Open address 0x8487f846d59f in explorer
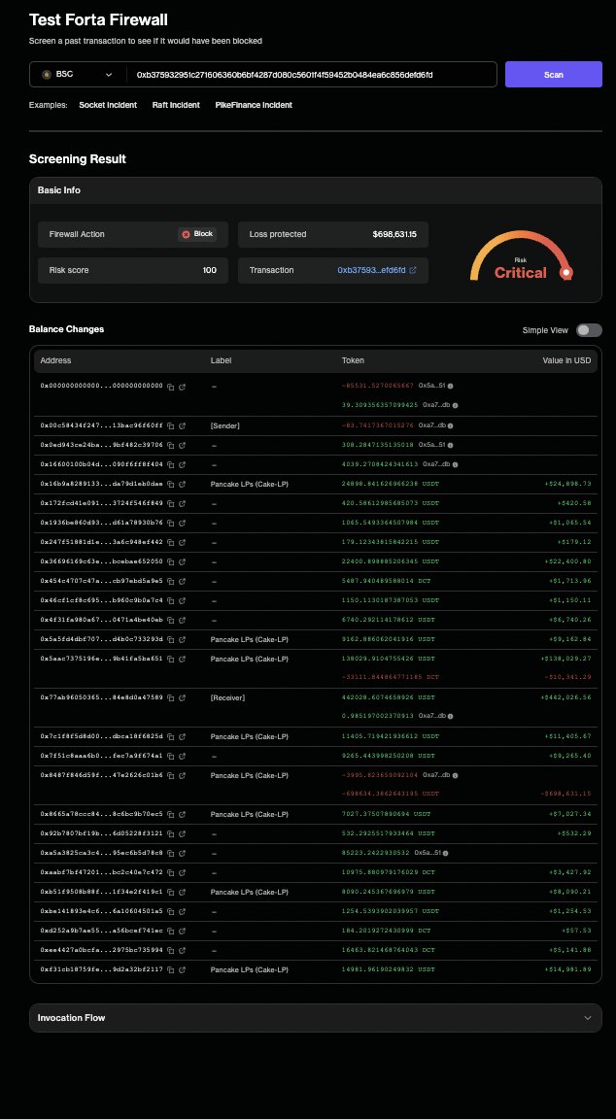The width and height of the screenshot is (616, 1119). [x=182, y=775]
